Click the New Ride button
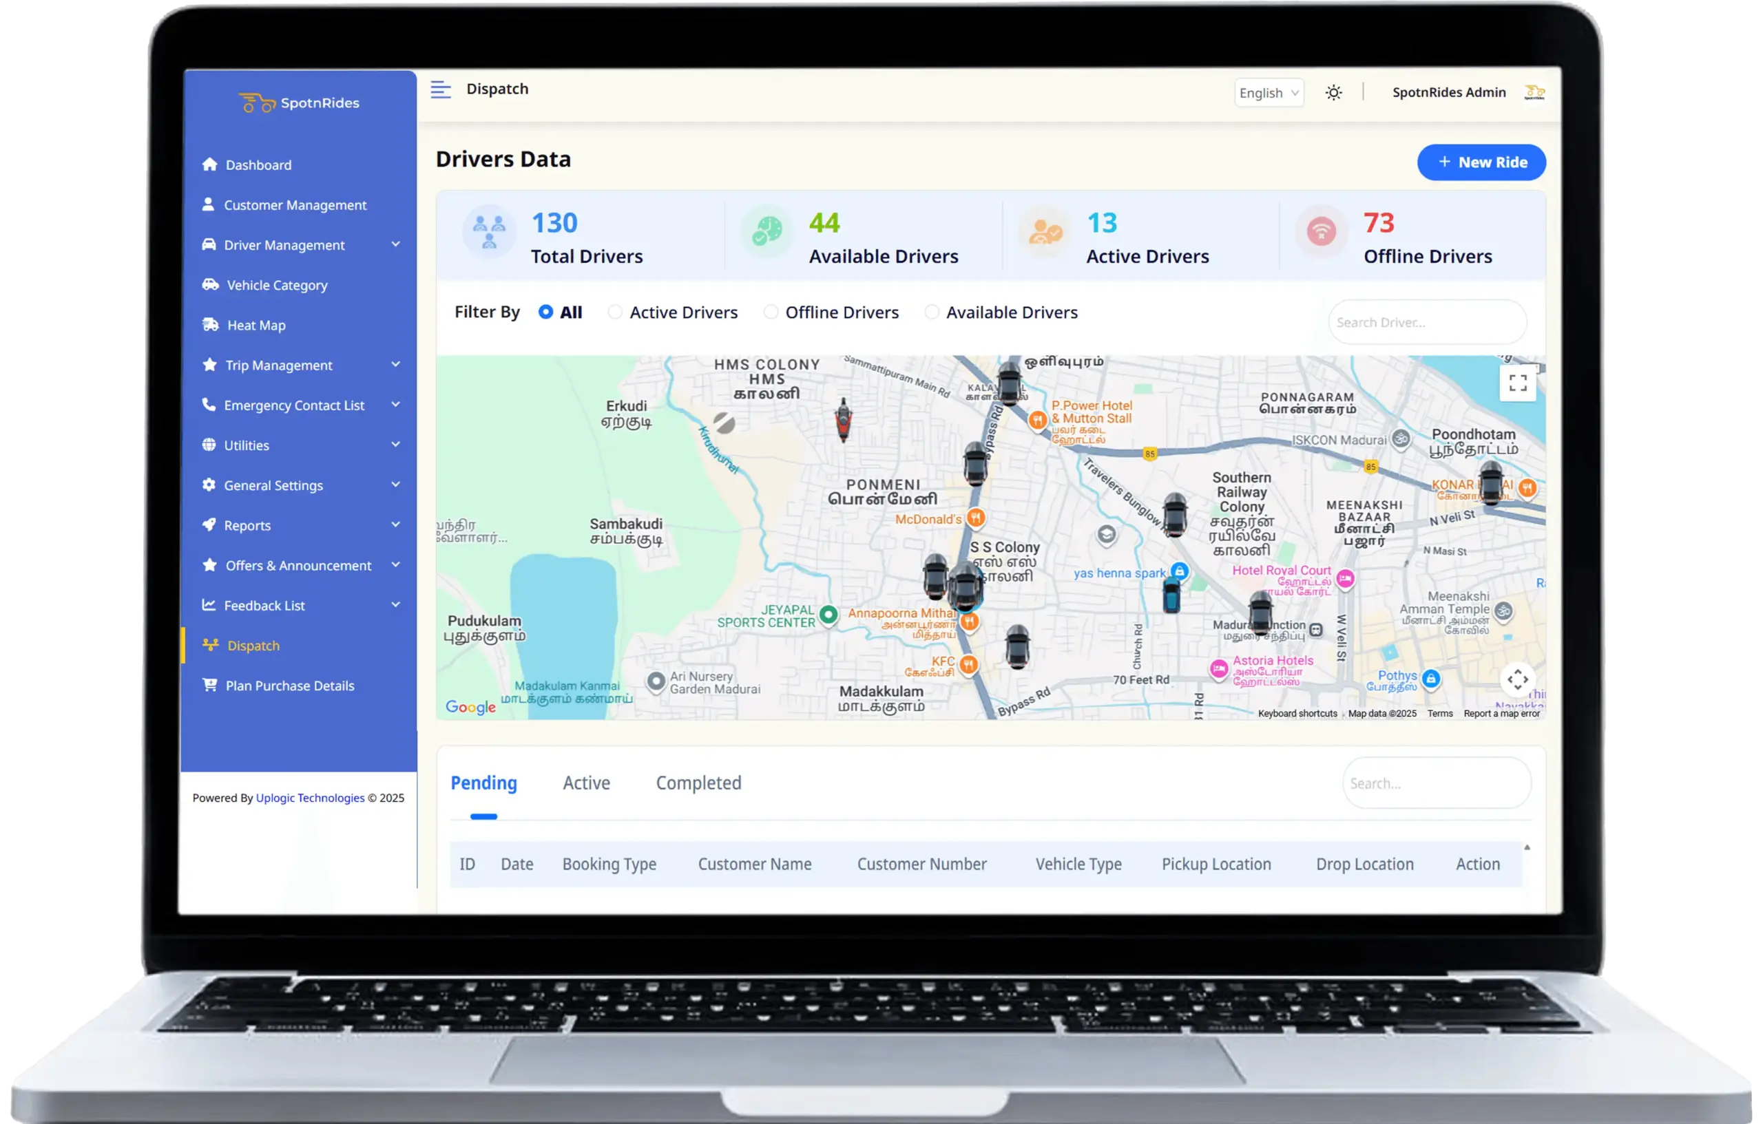 (x=1481, y=162)
